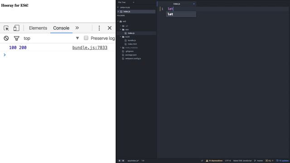Image resolution: width=290 pixels, height=163 pixels.
Task: Open the git changes count indicator
Action: (269, 161)
